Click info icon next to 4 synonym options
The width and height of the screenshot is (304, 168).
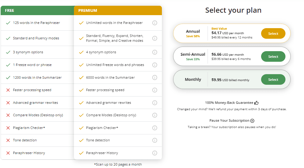point(155,52)
